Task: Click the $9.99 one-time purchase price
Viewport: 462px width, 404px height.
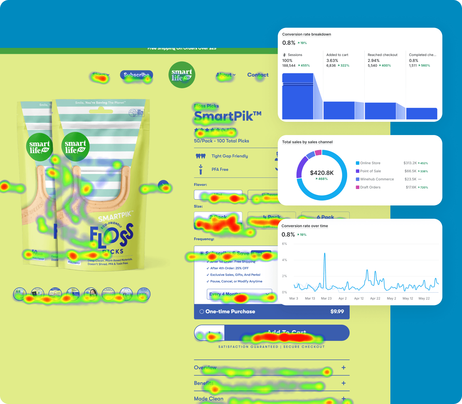Action: click(x=337, y=312)
